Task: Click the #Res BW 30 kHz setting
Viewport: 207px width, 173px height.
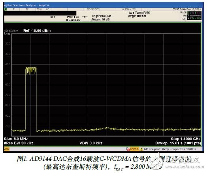Action: pos(19,143)
